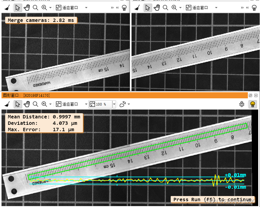Clear the upper-right graphics window with its broom icon

[137, 8]
